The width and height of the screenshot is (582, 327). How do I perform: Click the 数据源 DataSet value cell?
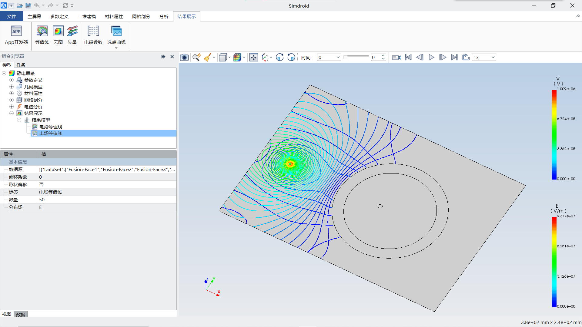point(107,169)
